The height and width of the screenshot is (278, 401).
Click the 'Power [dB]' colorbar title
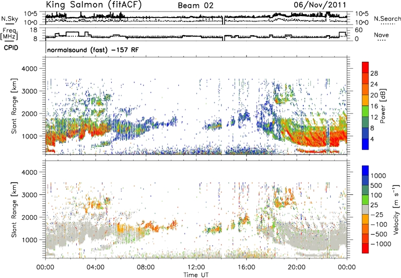point(383,106)
